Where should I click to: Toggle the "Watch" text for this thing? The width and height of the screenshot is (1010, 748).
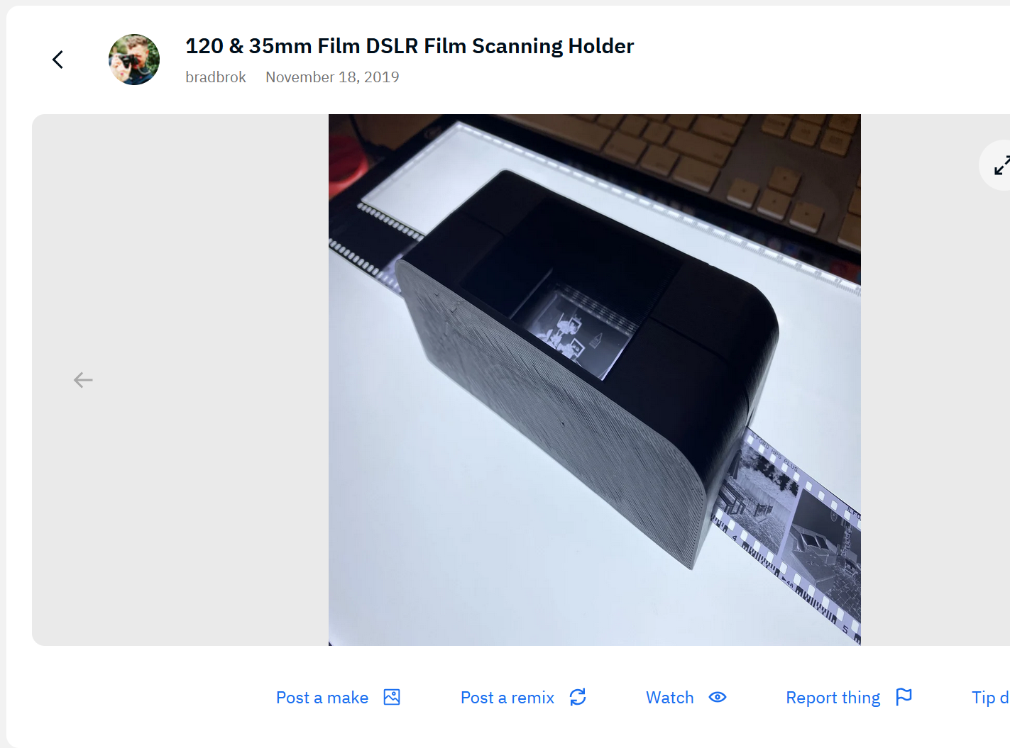pos(669,698)
